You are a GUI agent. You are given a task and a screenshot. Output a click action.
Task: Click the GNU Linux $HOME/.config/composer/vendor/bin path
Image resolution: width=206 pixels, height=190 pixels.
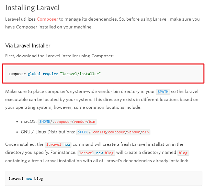[113, 132]
